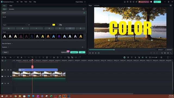Screen dimensions: 174x98
Task: Step to the previous frame
Action: coord(90,53)
